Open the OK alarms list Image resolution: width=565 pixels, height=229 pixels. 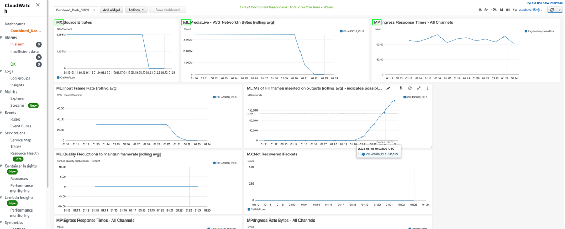pyautogui.click(x=13, y=64)
